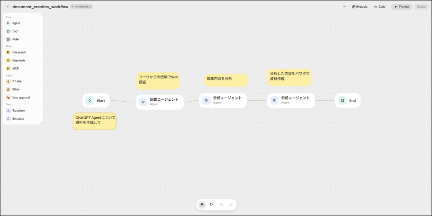The image size is (432, 216).
Task: Choose the MCP tool icon in sidebar
Action: pyautogui.click(x=8, y=68)
